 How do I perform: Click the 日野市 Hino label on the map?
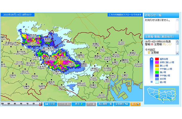click(x=13, y=76)
